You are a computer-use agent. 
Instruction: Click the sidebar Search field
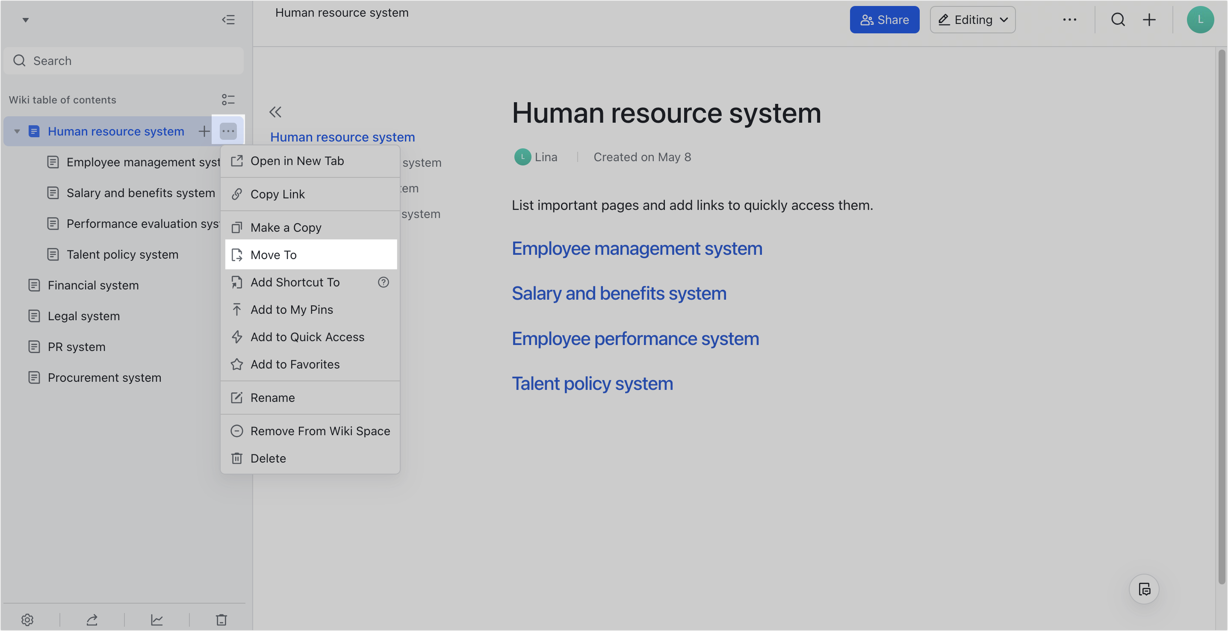point(124,61)
